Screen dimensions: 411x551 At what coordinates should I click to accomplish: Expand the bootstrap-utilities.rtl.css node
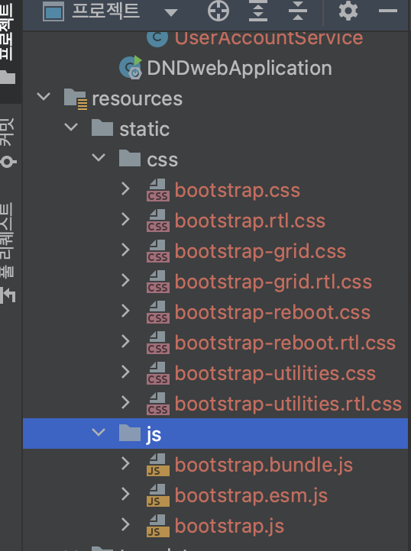click(125, 403)
